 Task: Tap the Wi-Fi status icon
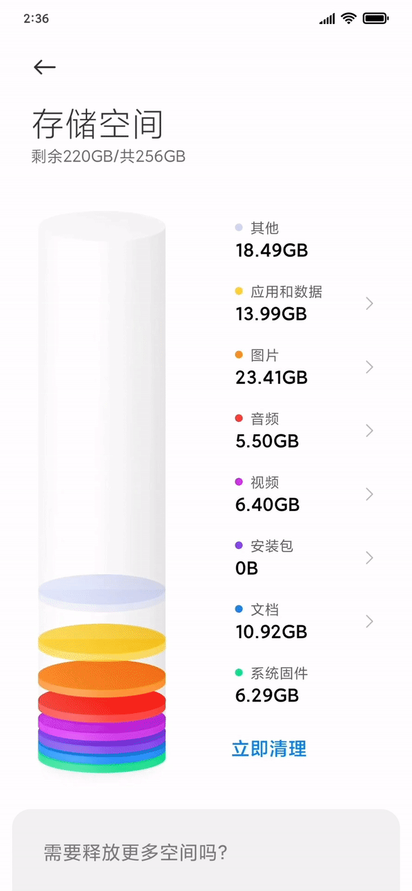click(x=349, y=19)
